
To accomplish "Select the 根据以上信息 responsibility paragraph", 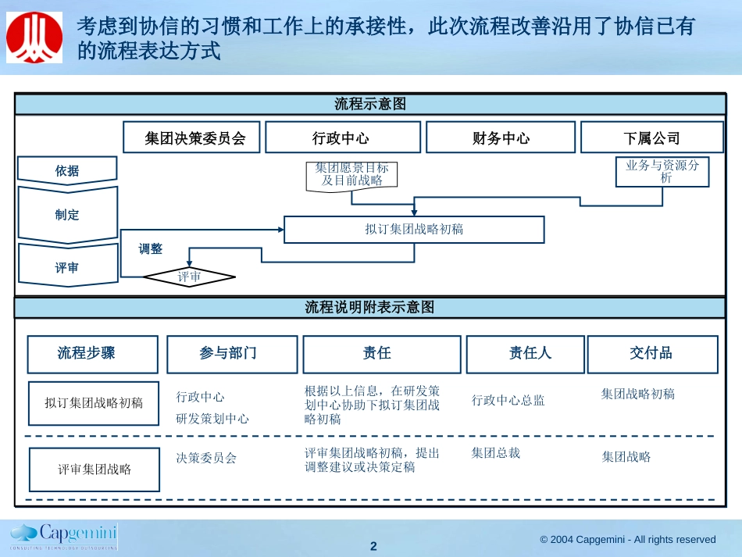I will [x=372, y=405].
